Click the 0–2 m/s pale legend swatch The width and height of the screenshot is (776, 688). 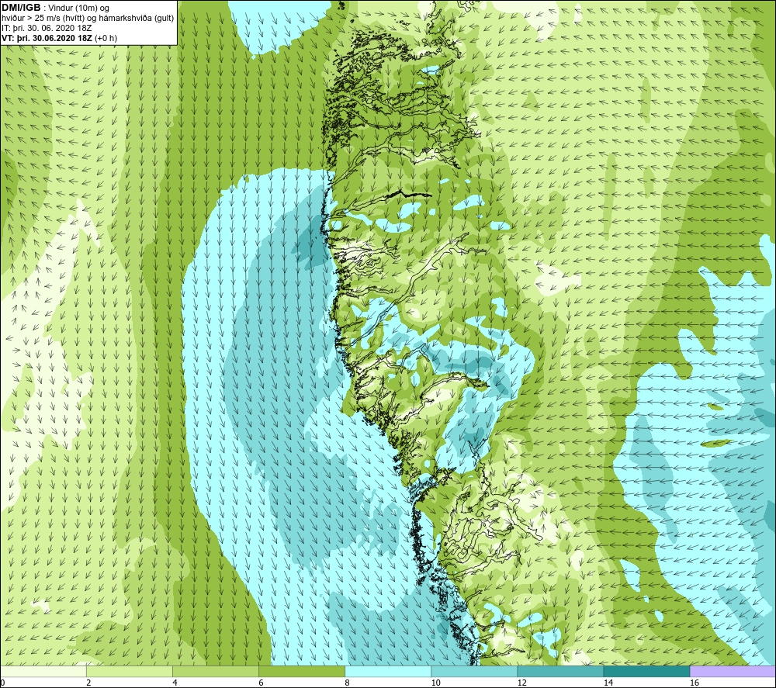43,671
